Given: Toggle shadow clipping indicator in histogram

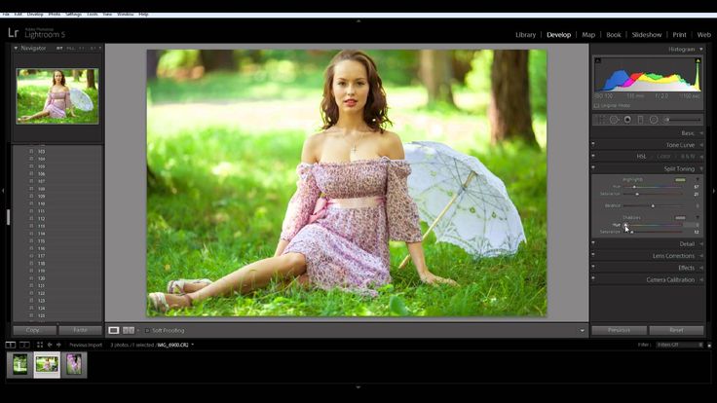Looking at the screenshot, I should (x=597, y=60).
